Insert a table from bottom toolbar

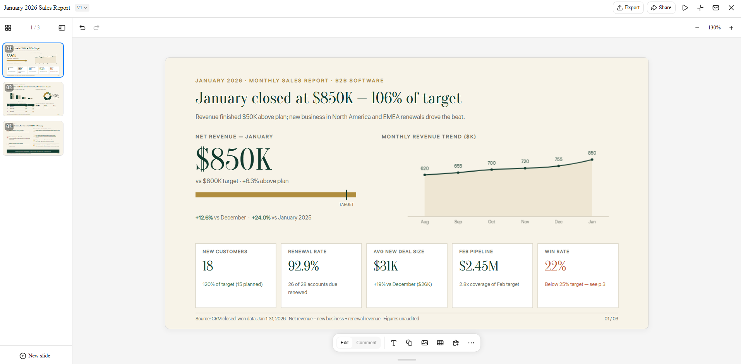click(440, 343)
